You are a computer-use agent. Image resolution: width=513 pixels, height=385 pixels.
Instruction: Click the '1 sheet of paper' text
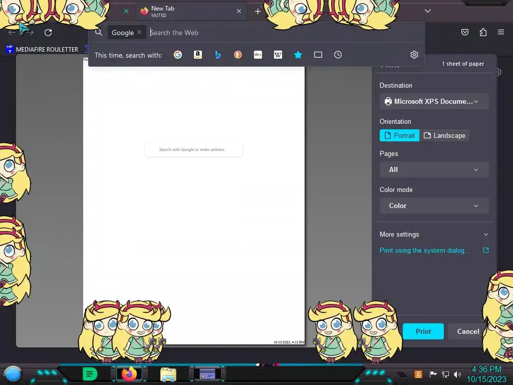[462, 64]
